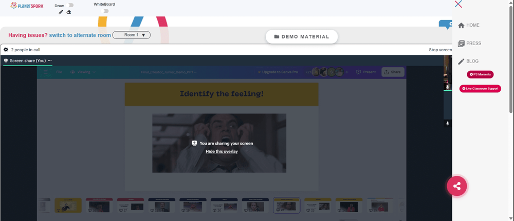Click the +27 collaborators count
The height and width of the screenshot is (221, 514).
tap(308, 72)
